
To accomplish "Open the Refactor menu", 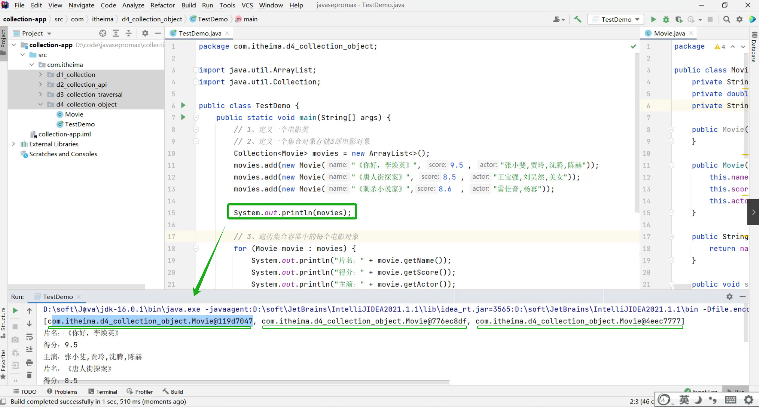I will [x=162, y=5].
